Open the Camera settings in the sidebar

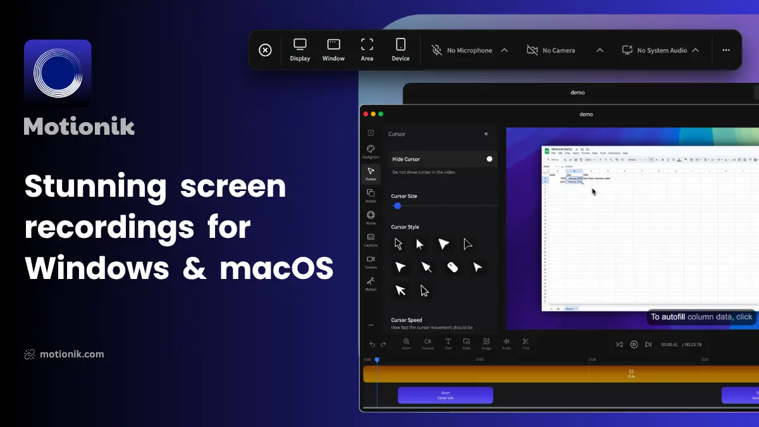tap(371, 262)
